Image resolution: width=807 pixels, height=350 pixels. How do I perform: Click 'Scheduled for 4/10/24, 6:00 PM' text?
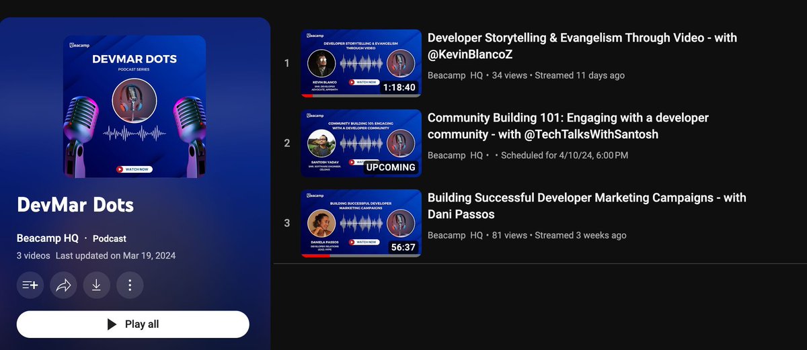coord(565,155)
